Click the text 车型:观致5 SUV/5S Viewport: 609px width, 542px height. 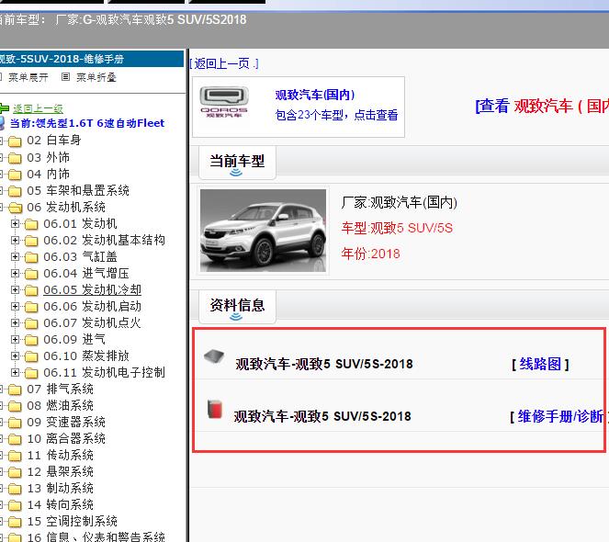(x=397, y=228)
